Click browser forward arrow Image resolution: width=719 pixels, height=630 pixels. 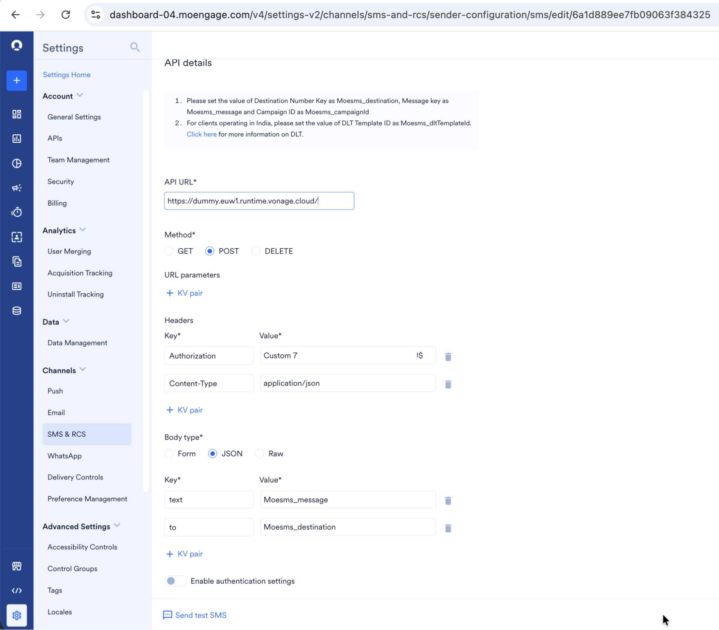[x=40, y=15]
